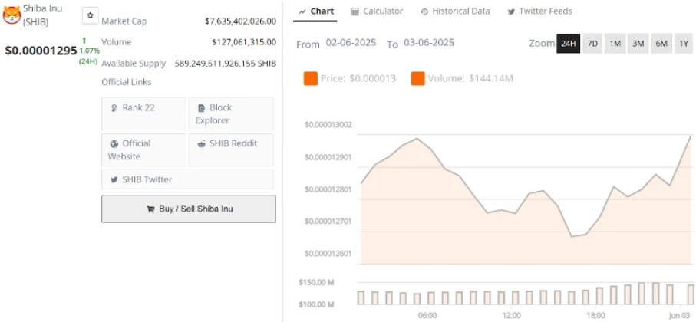This screenshot has height=322, width=696.
Task: Set chart zoom to 1Y
Action: pyautogui.click(x=684, y=44)
